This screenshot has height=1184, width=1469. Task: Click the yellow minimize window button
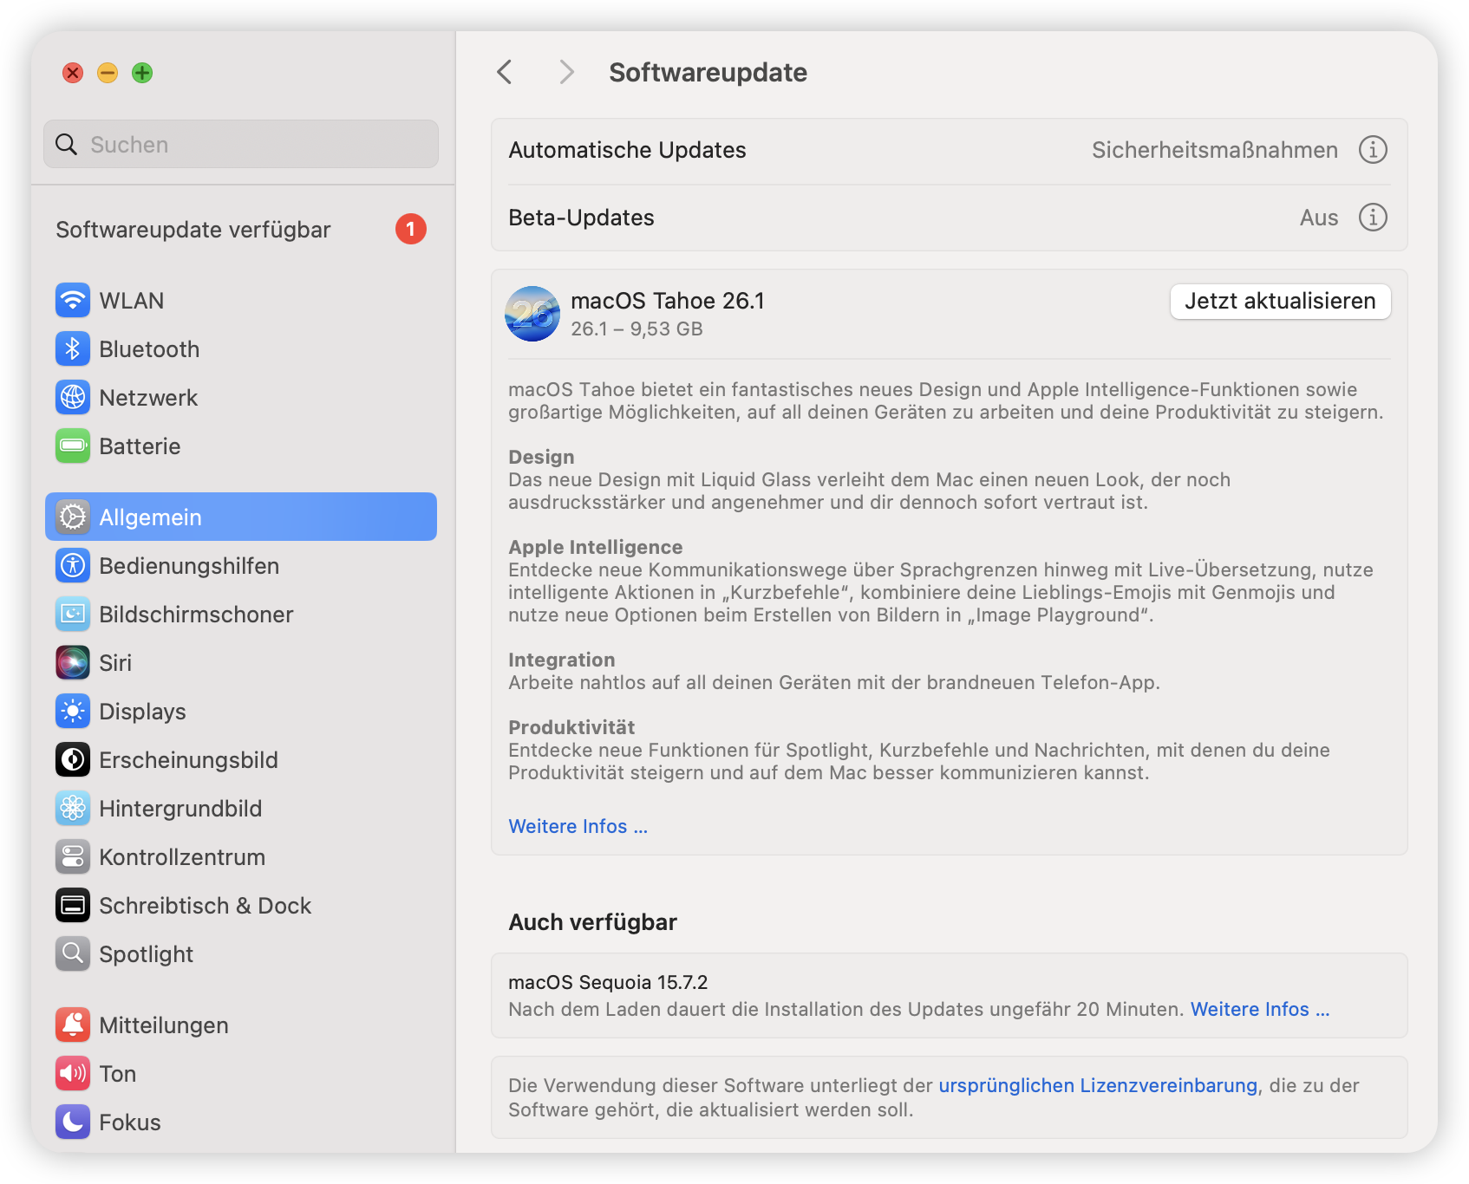[108, 73]
